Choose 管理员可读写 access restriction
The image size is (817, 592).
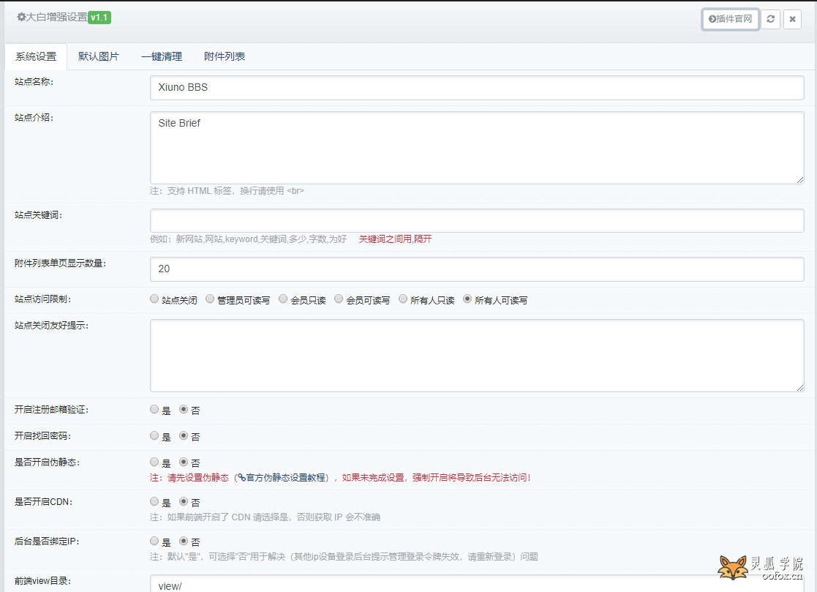pyautogui.click(x=210, y=299)
